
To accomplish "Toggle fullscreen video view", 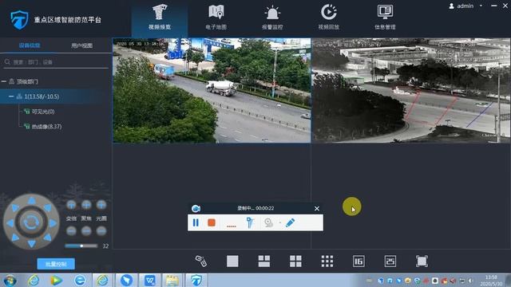I will pos(422,261).
